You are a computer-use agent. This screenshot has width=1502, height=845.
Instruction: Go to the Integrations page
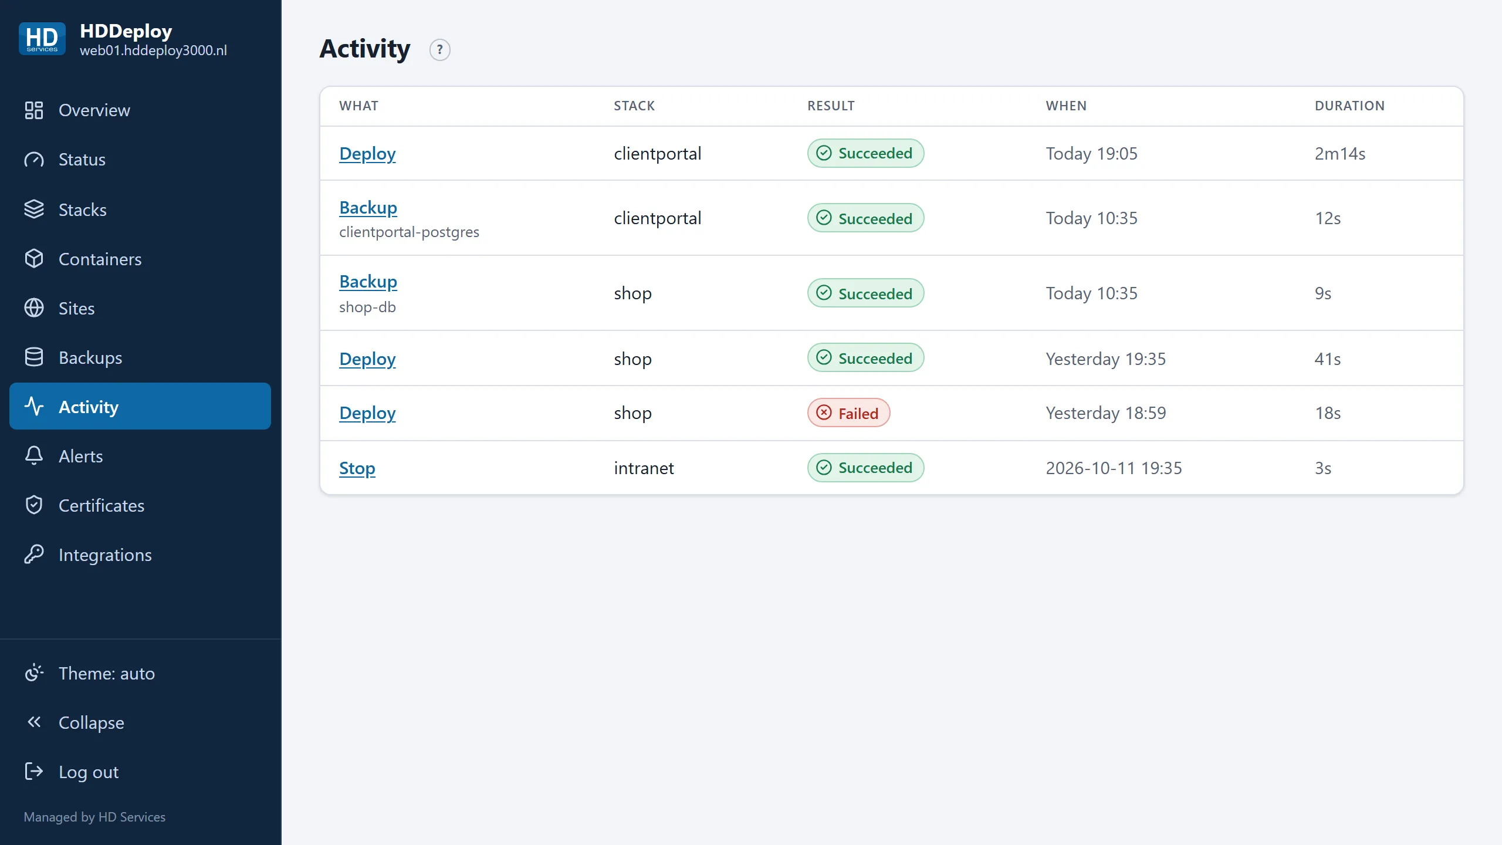[x=140, y=555]
